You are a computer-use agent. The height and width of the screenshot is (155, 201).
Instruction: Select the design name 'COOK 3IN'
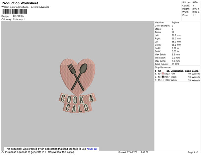coord(18,16)
